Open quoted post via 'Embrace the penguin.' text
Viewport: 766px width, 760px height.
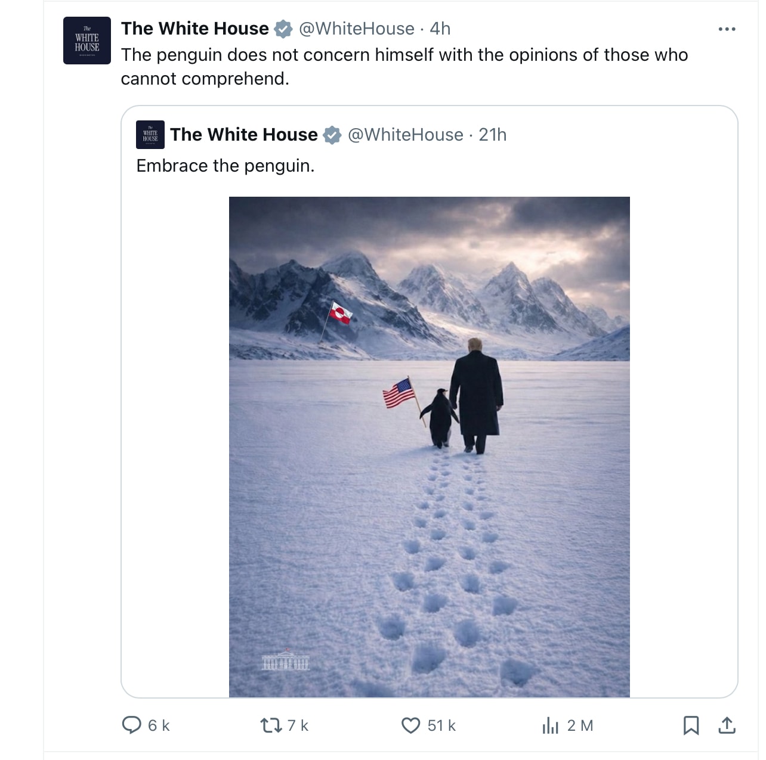point(225,166)
